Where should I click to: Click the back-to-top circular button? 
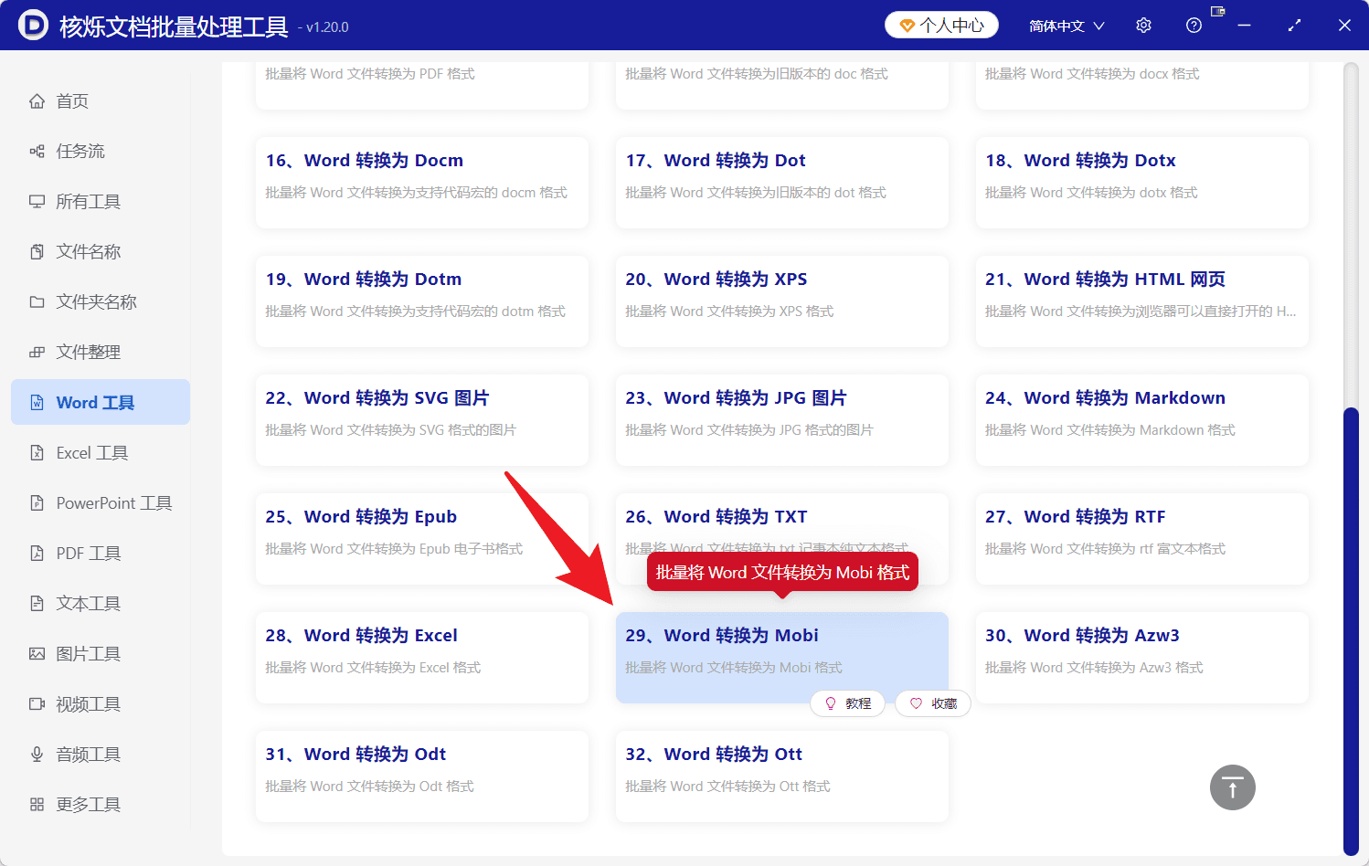click(1232, 787)
